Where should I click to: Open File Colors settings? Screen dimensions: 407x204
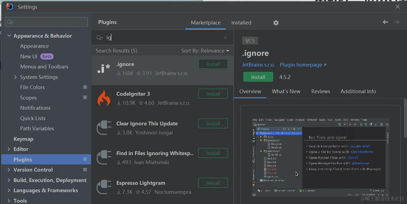[32, 87]
